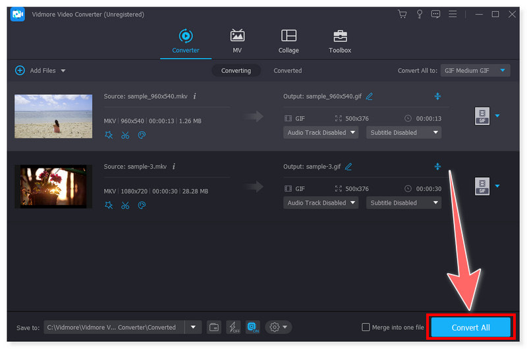Select the sunset flower video thumbnail

(53, 186)
